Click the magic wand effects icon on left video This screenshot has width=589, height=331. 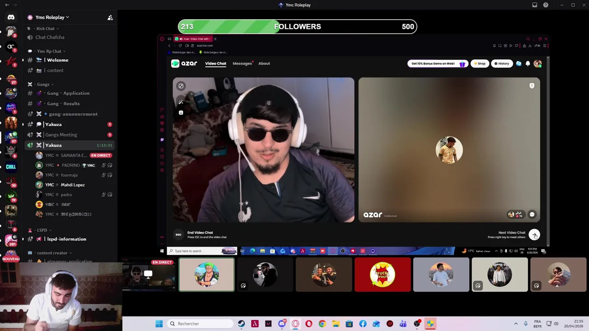tap(181, 102)
